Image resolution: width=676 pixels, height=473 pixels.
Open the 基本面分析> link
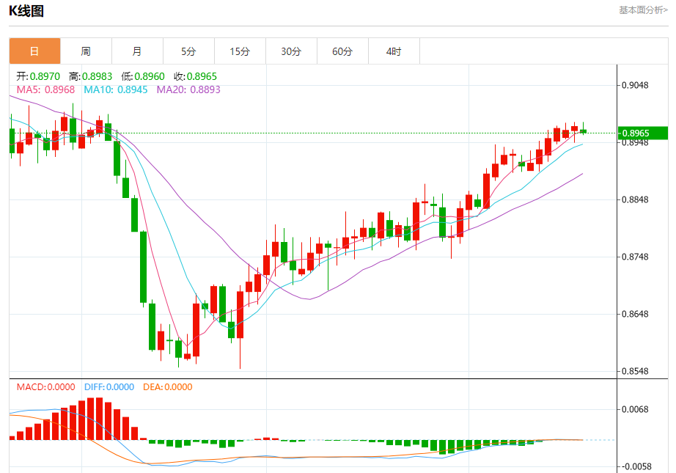point(643,10)
